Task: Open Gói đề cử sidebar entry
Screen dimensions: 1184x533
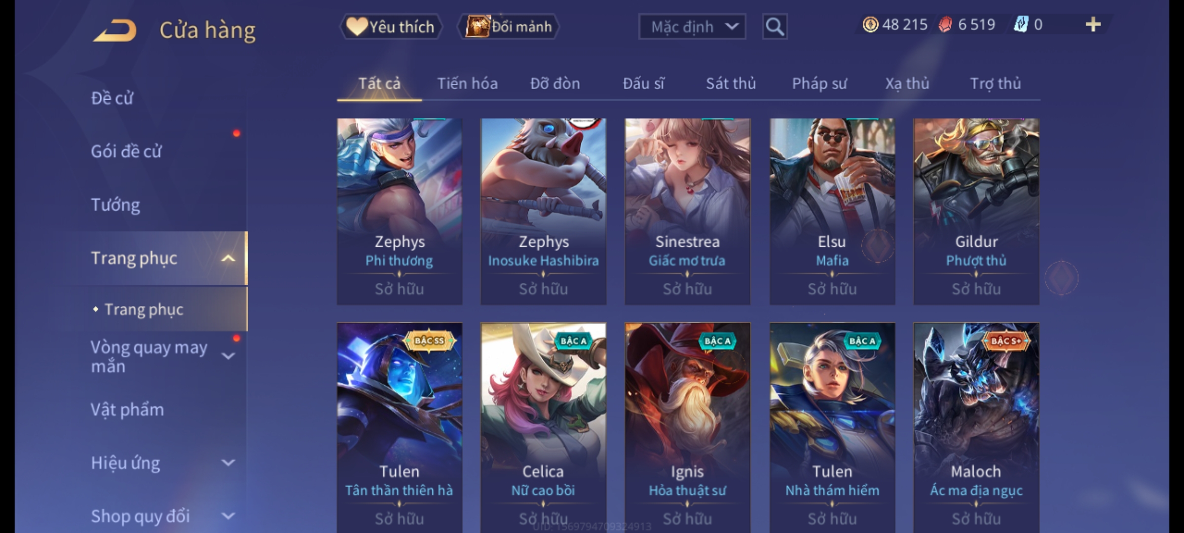Action: point(126,152)
